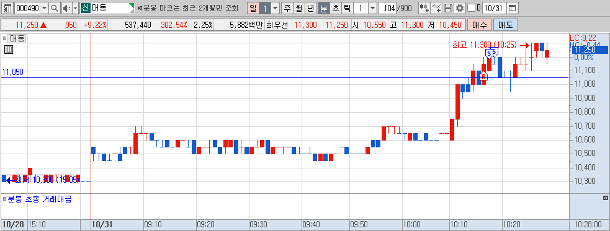Click the small square marker before 대동 legend

tap(5, 38)
